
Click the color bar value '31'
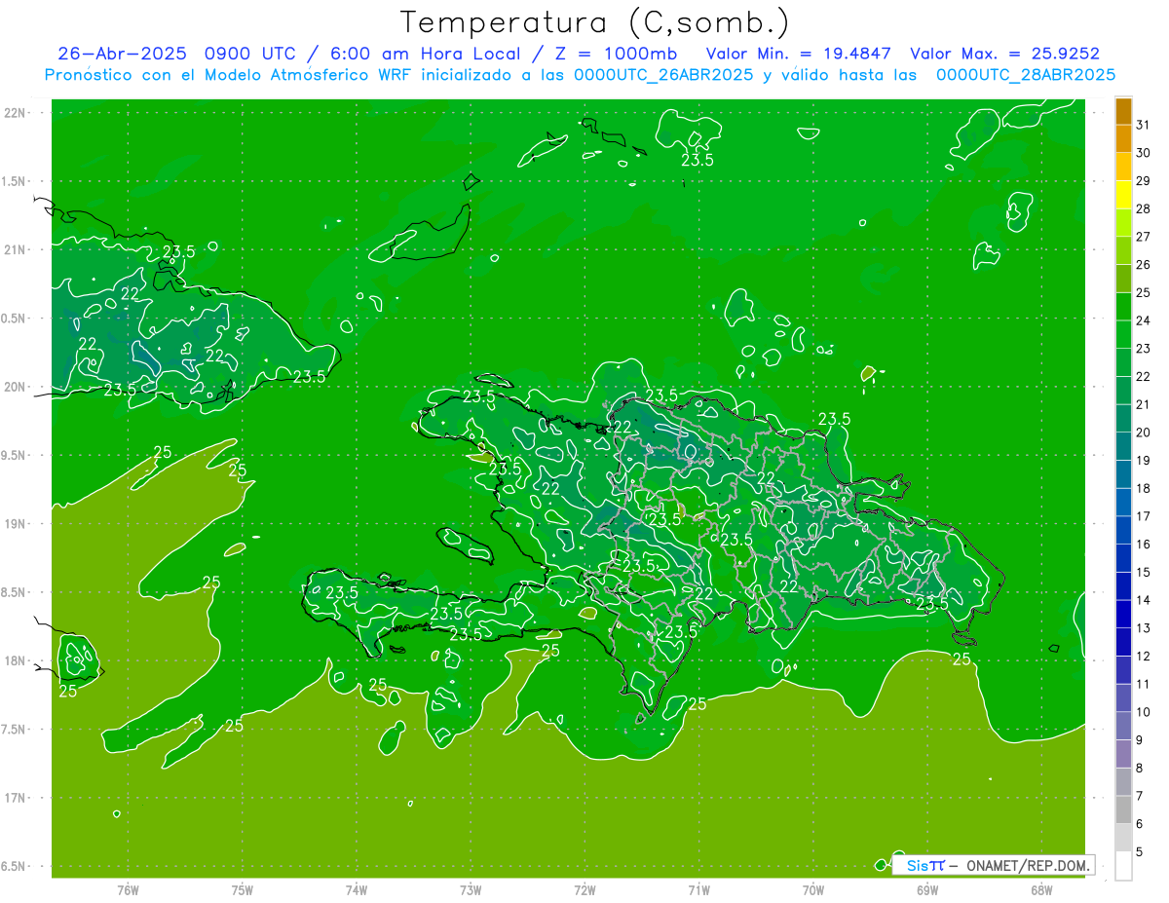coord(1144,125)
